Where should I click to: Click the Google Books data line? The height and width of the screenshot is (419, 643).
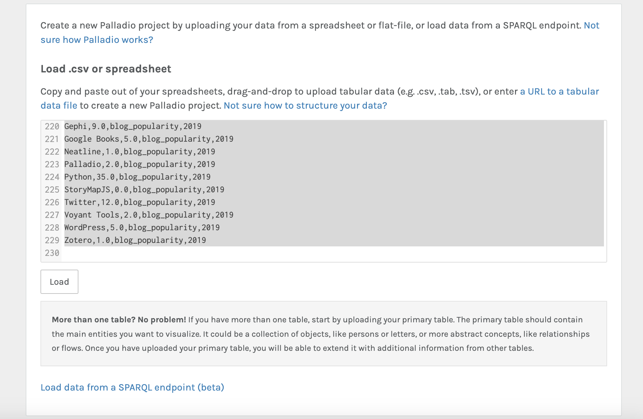tap(148, 139)
